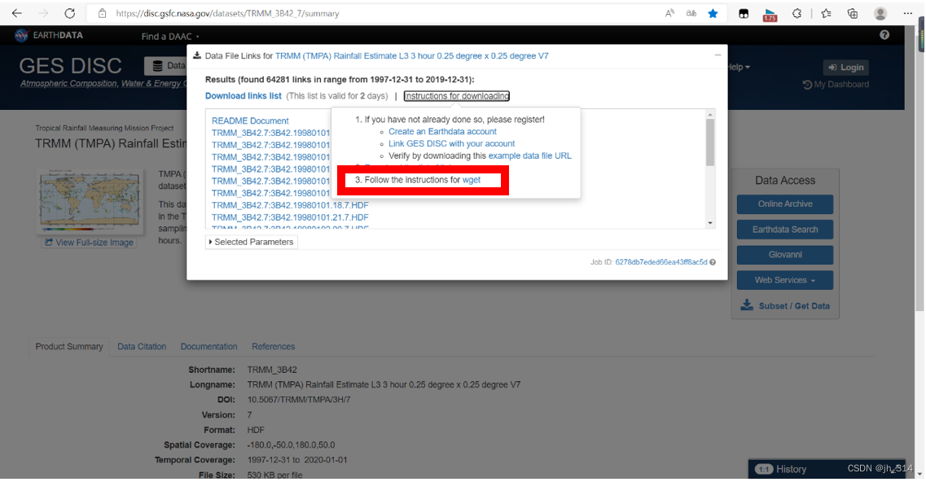Click the Giovanni button
The width and height of the screenshot is (926, 482).
click(x=785, y=255)
